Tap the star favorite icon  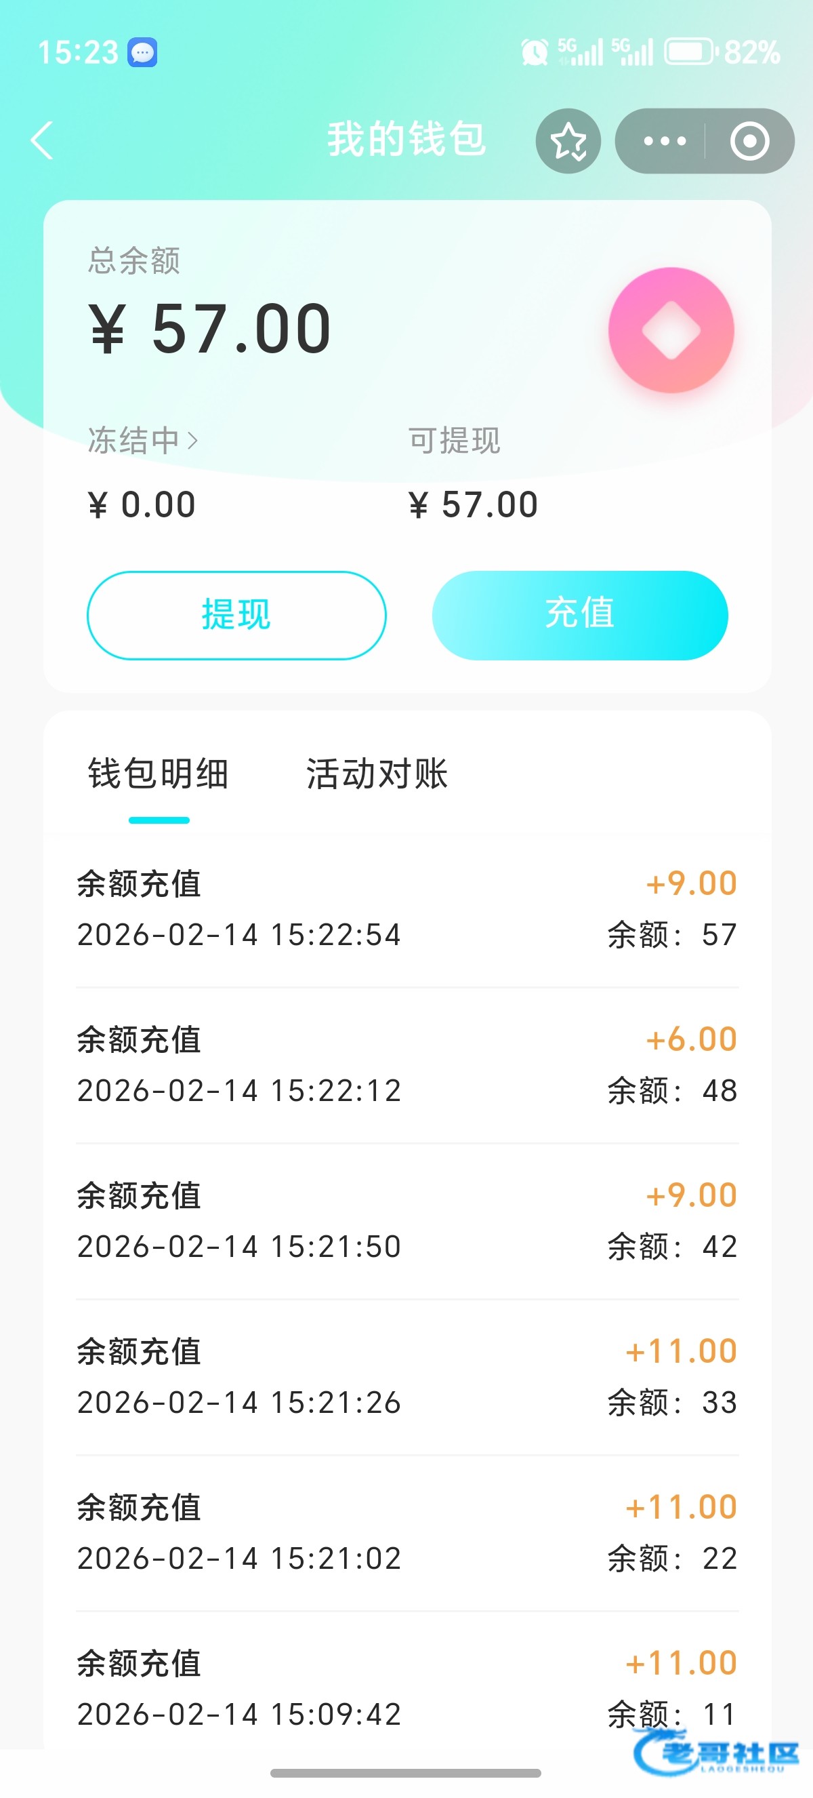(x=568, y=141)
